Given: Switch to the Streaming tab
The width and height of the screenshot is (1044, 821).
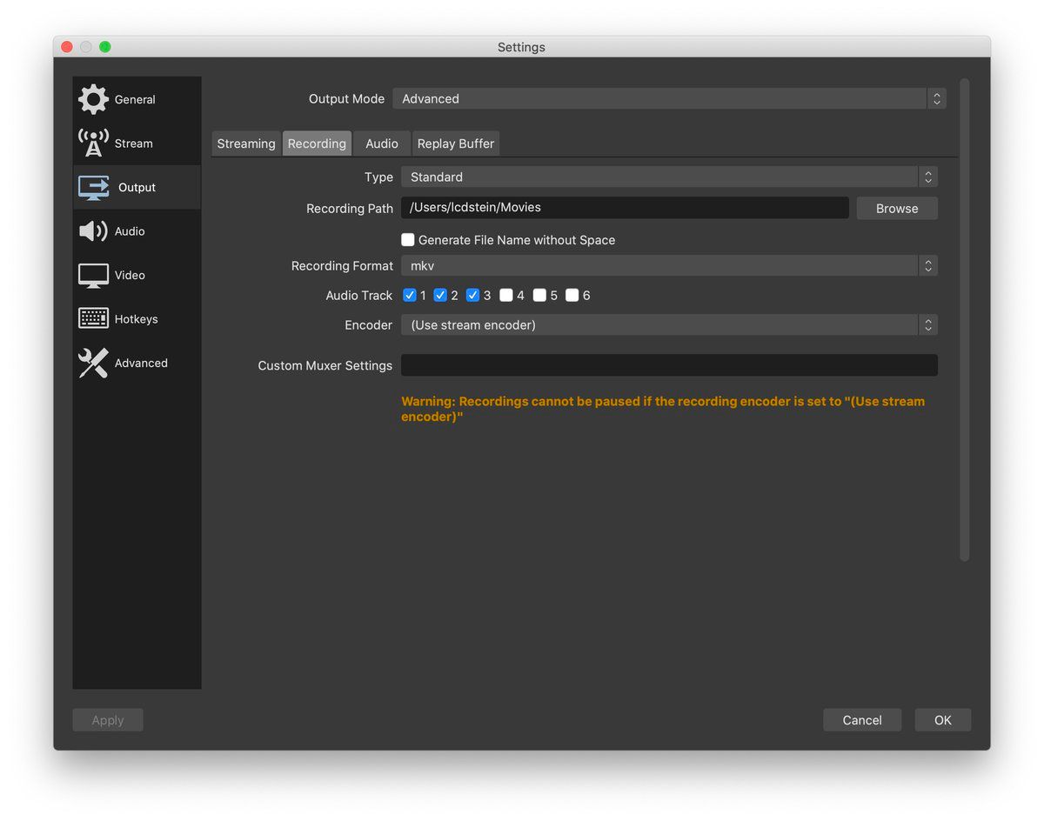Looking at the screenshot, I should pyautogui.click(x=246, y=144).
